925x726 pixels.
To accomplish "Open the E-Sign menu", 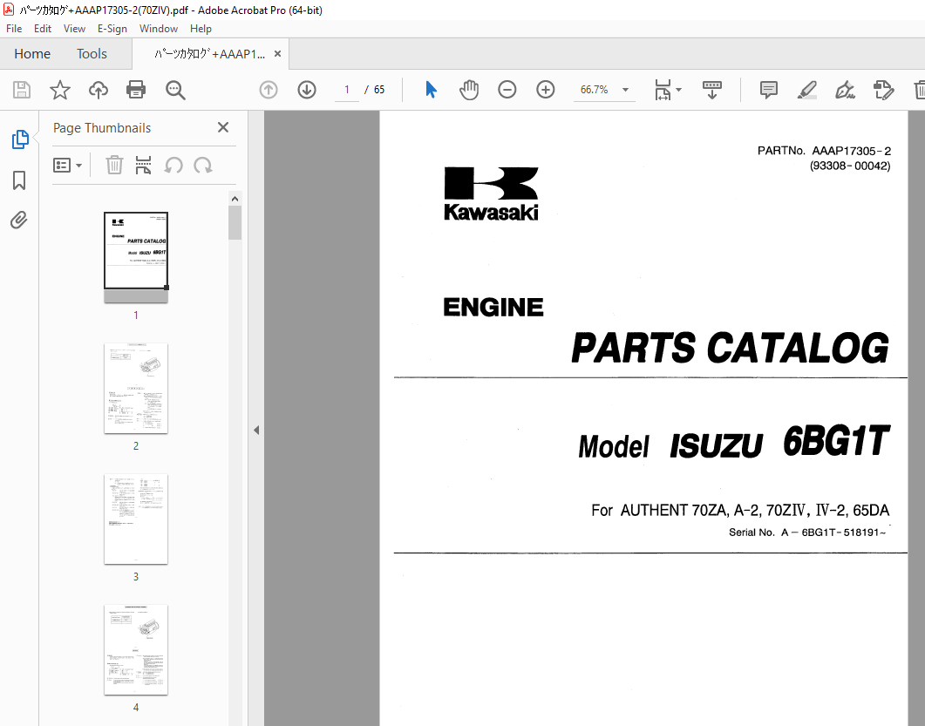I will [x=112, y=28].
